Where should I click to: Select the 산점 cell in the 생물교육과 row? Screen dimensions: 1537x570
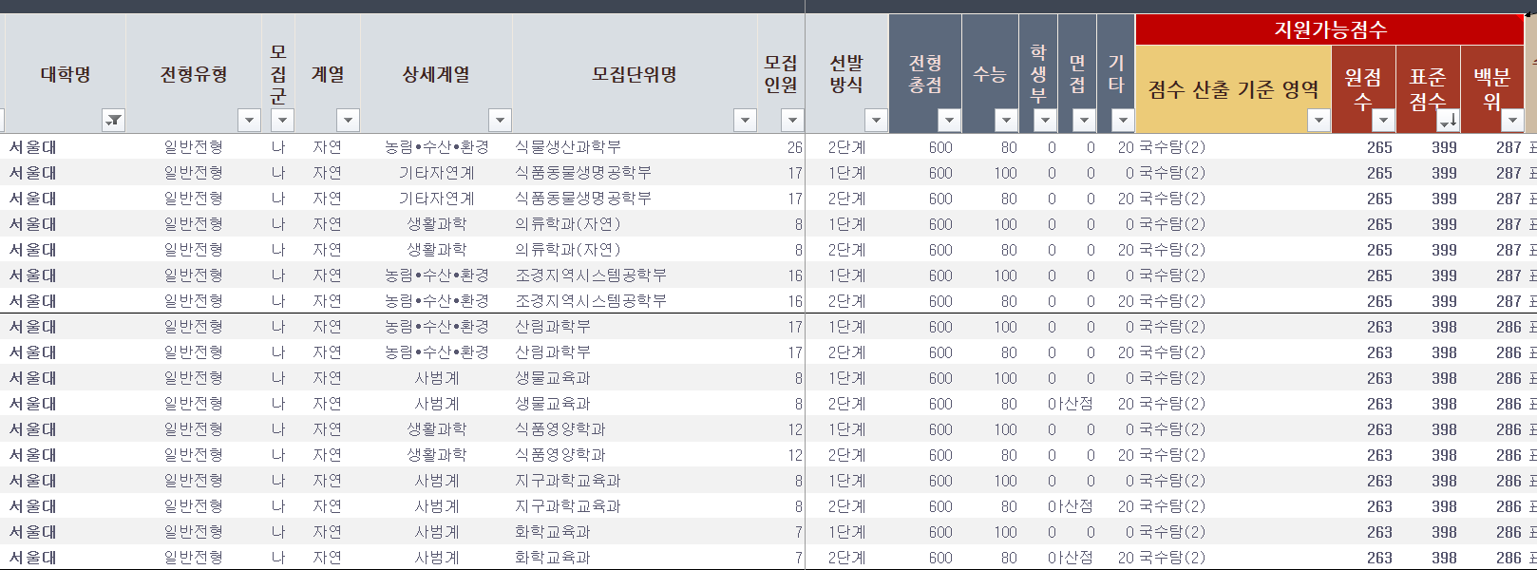tap(1077, 404)
